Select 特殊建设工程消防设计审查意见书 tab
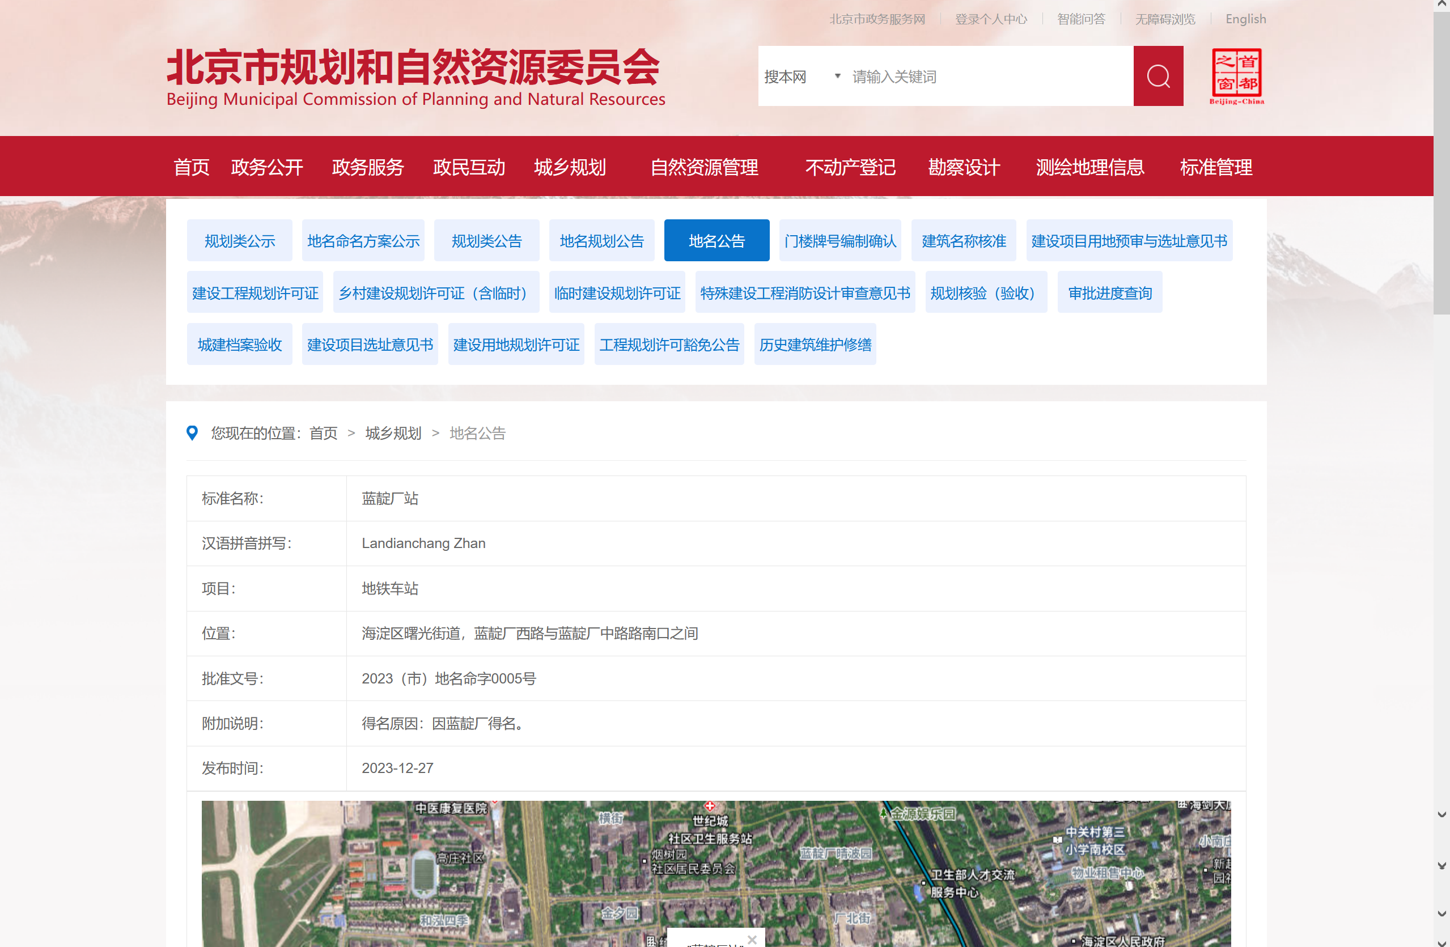 click(x=805, y=293)
